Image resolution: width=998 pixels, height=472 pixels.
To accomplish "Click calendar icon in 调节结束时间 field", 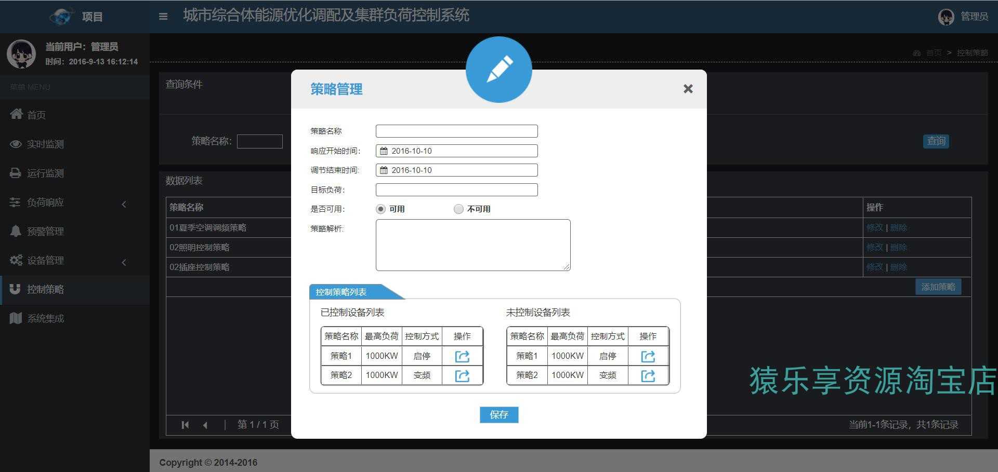I will coord(384,170).
